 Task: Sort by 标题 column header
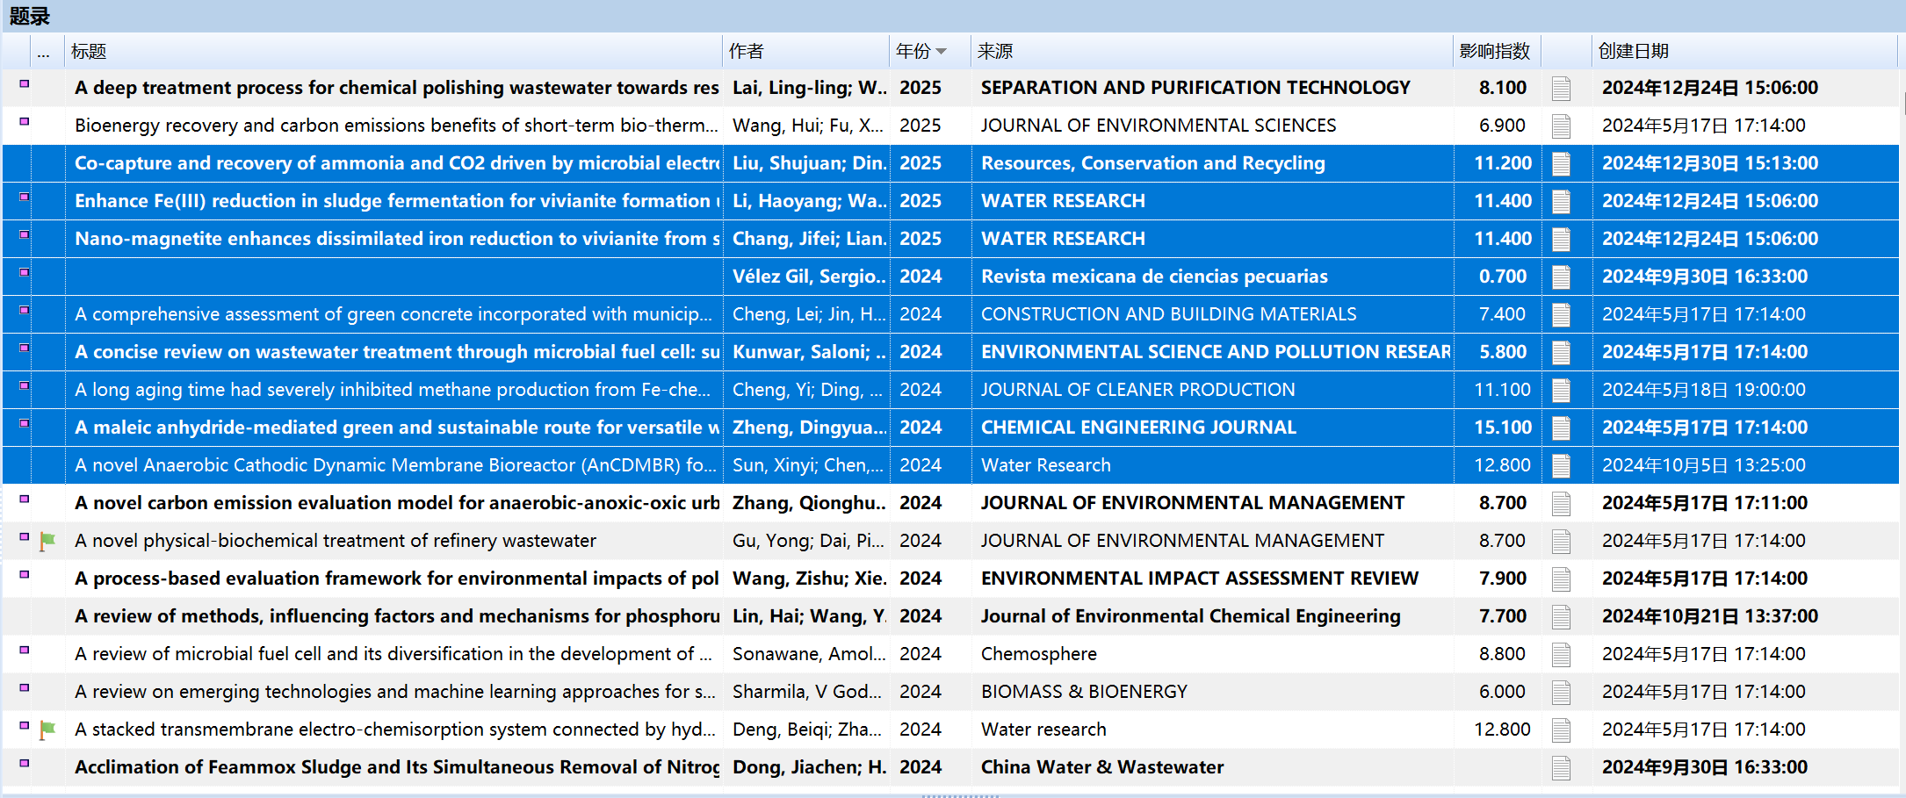pyautogui.click(x=393, y=51)
